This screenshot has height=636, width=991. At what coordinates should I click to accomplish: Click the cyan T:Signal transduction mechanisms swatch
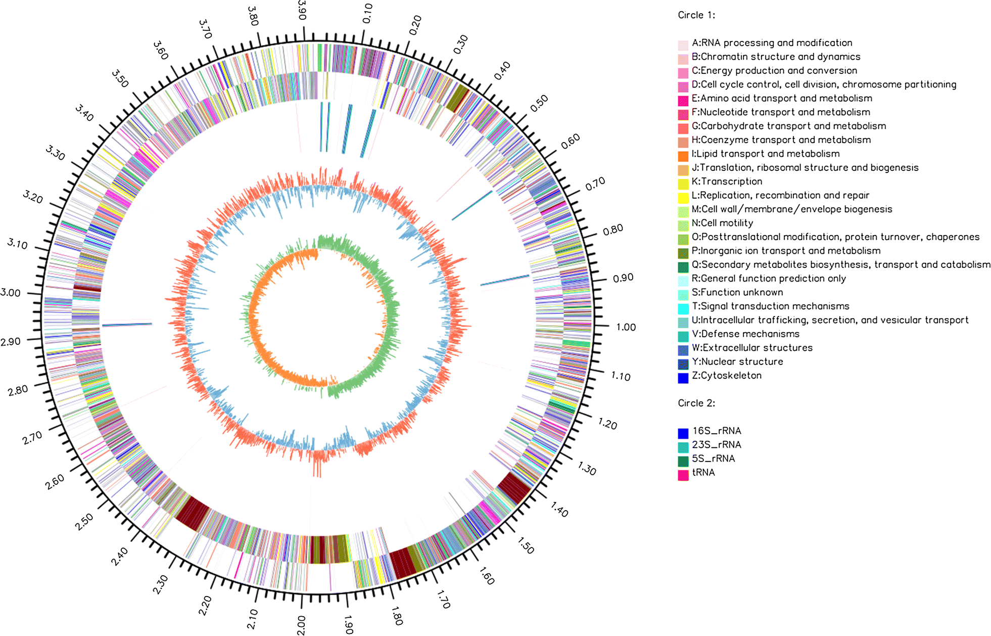[683, 308]
